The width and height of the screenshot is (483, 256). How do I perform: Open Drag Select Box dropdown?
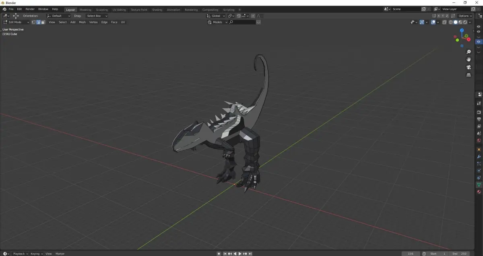pyautogui.click(x=97, y=16)
